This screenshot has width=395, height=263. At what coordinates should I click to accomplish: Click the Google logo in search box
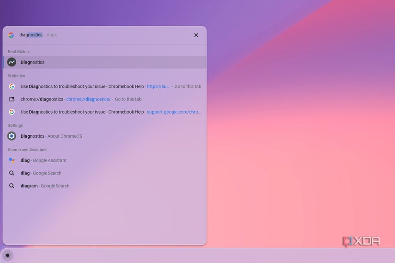11,35
